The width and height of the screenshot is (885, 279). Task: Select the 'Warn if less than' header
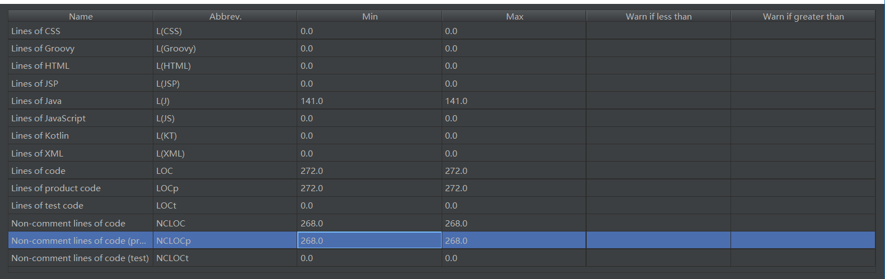tap(658, 17)
